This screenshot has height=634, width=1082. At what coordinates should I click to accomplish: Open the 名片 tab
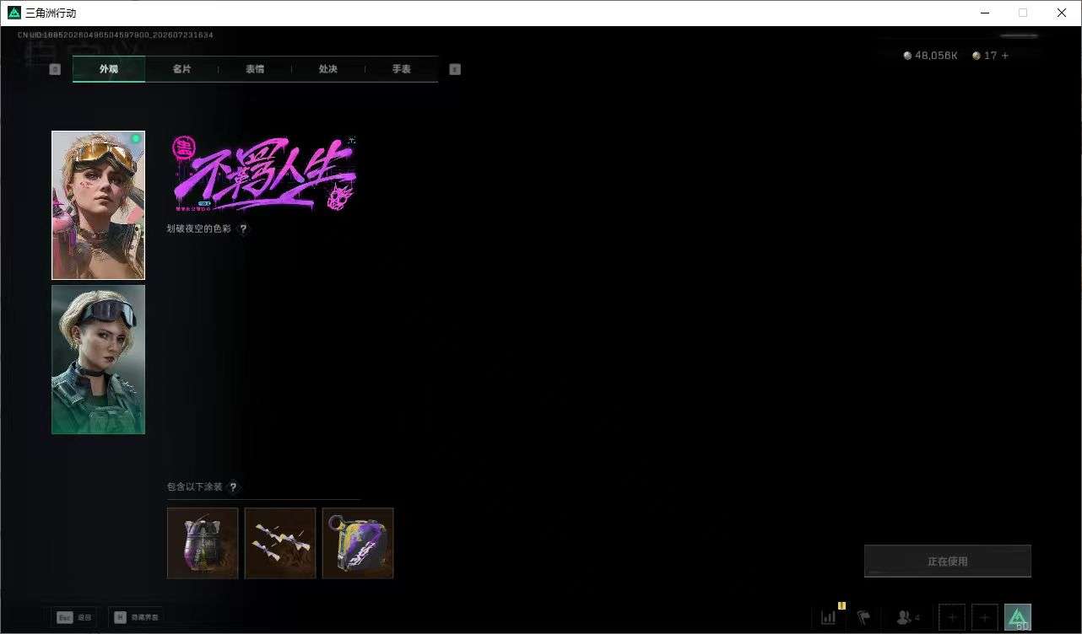point(181,69)
